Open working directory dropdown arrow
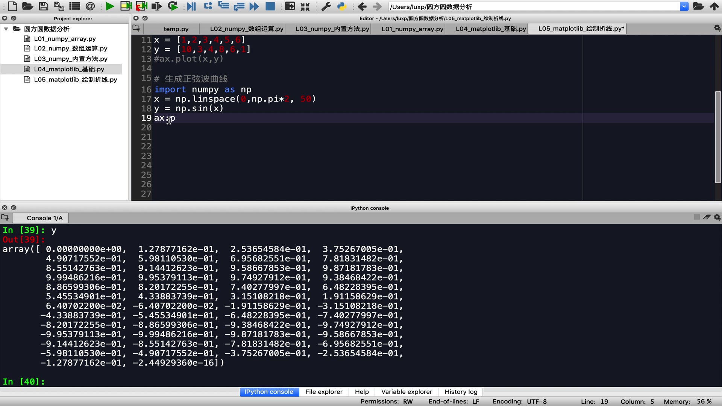This screenshot has width=722, height=406. point(684,6)
